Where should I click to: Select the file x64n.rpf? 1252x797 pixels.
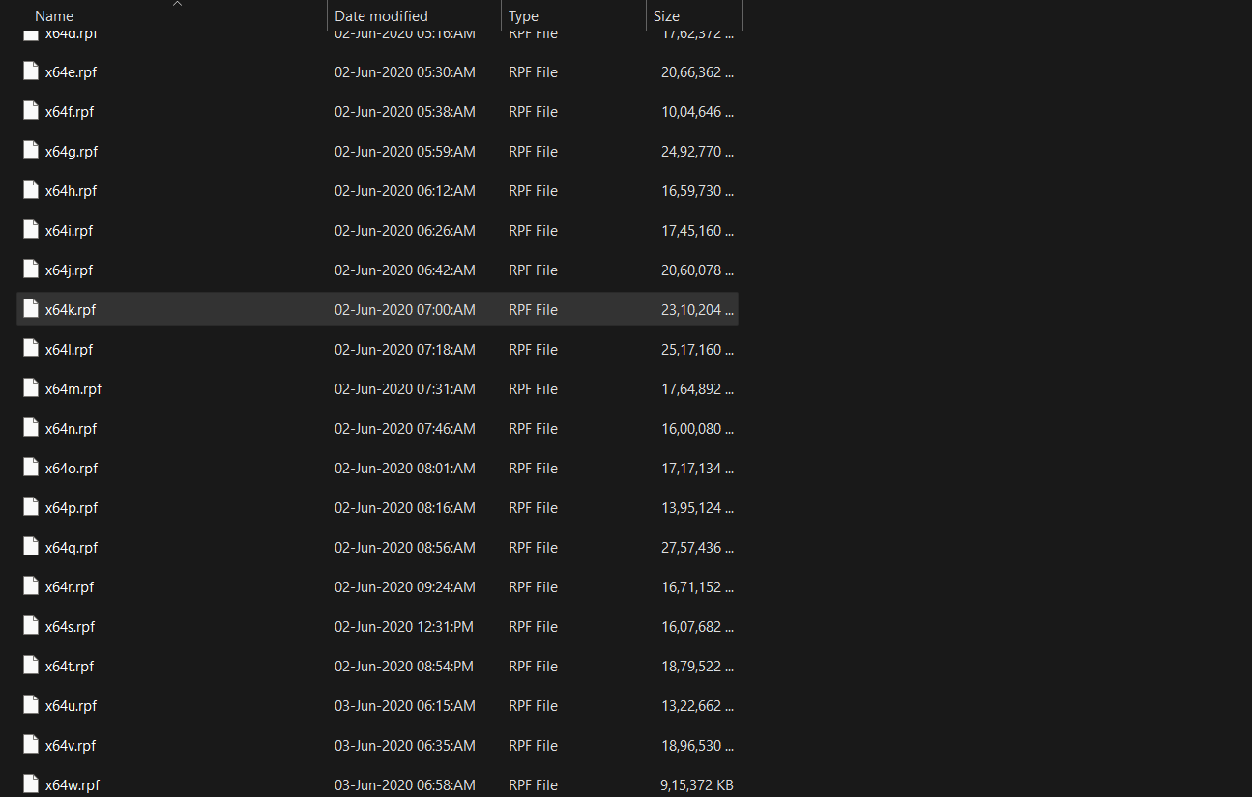[70, 428]
